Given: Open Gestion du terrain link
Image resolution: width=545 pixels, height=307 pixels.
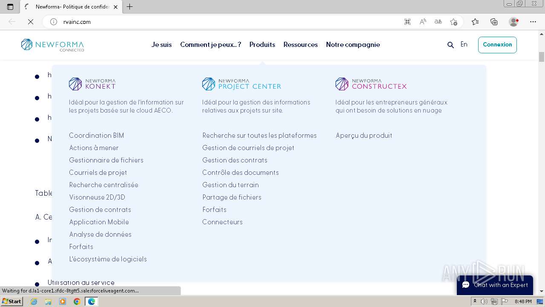Looking at the screenshot, I should [x=231, y=185].
